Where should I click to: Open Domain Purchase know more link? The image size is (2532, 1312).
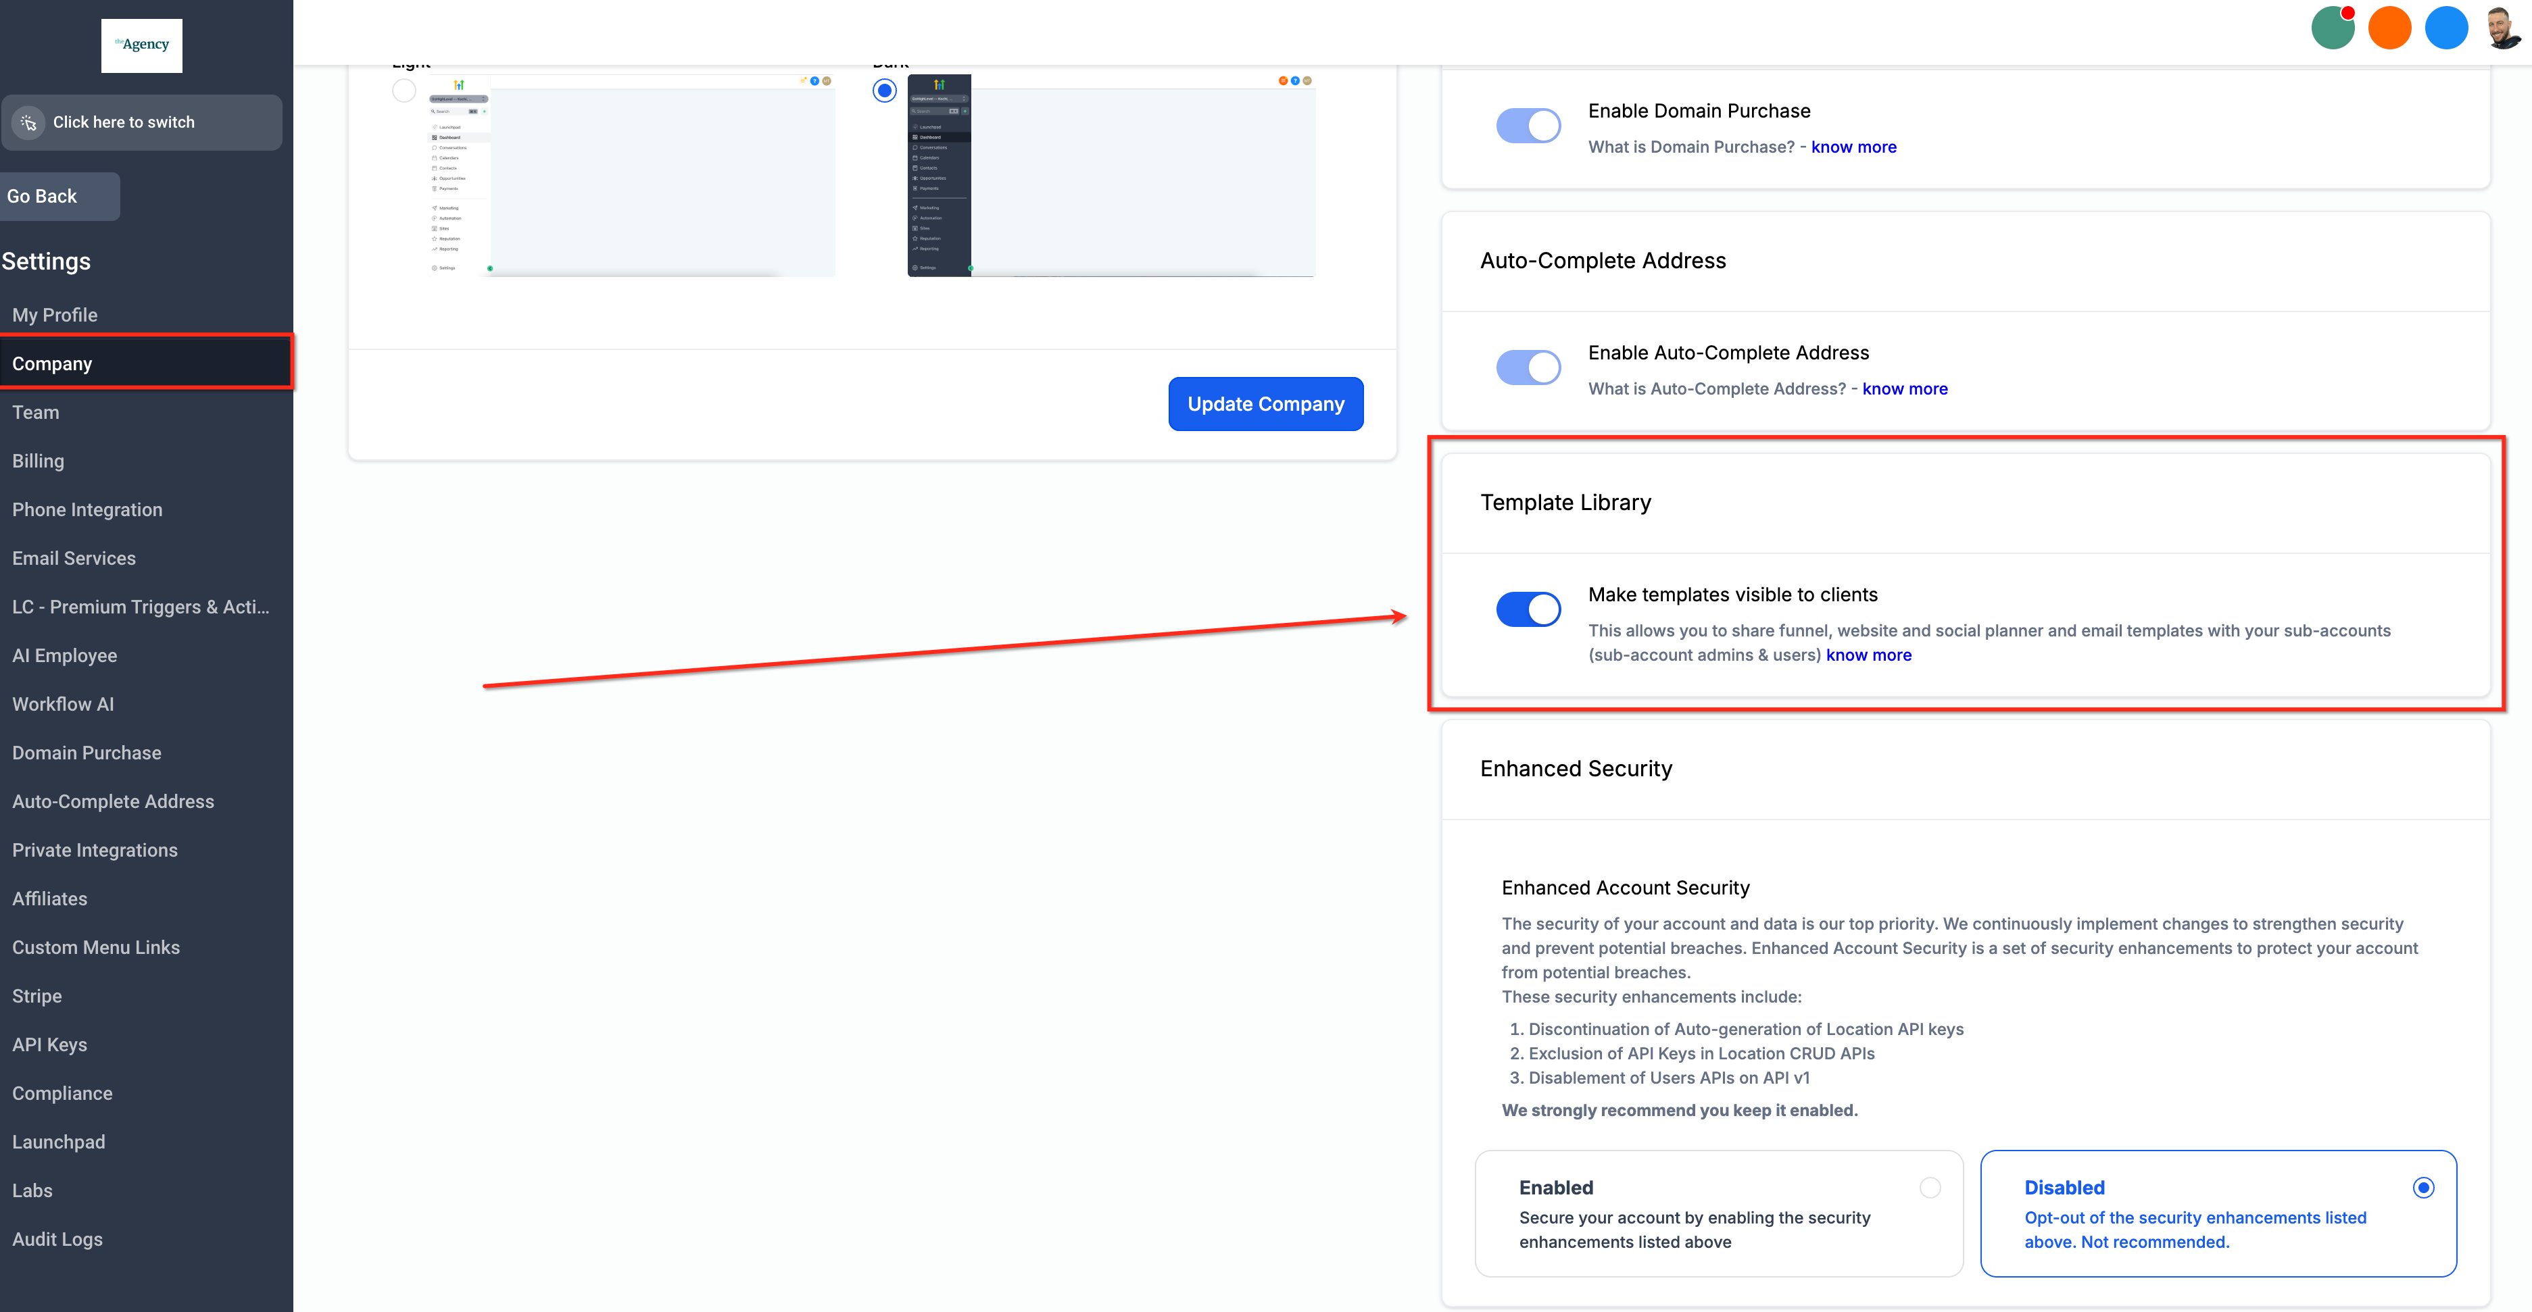pyautogui.click(x=1853, y=147)
